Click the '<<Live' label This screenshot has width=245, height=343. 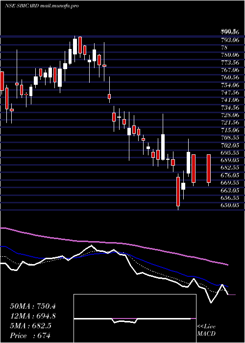point(206,327)
